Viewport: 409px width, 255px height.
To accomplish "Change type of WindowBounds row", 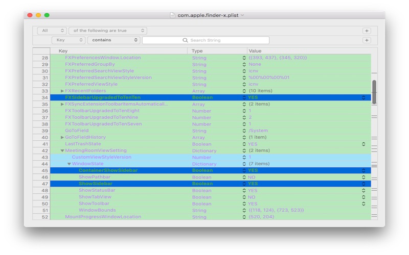I will [x=244, y=210].
